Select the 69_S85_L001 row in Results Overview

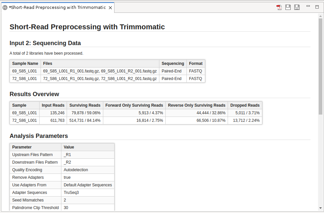click(x=25, y=113)
